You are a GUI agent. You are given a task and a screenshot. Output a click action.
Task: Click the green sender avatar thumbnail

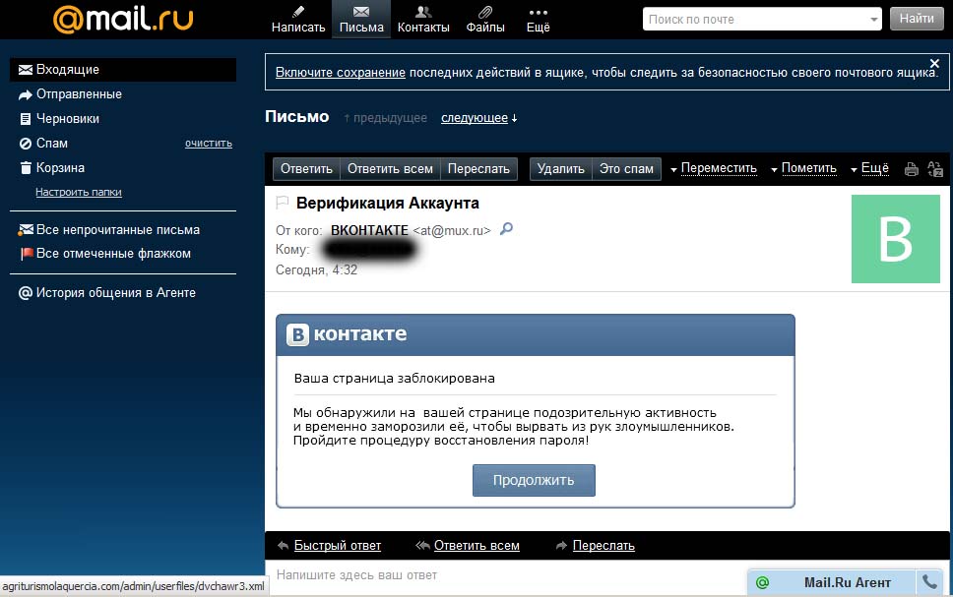[895, 239]
